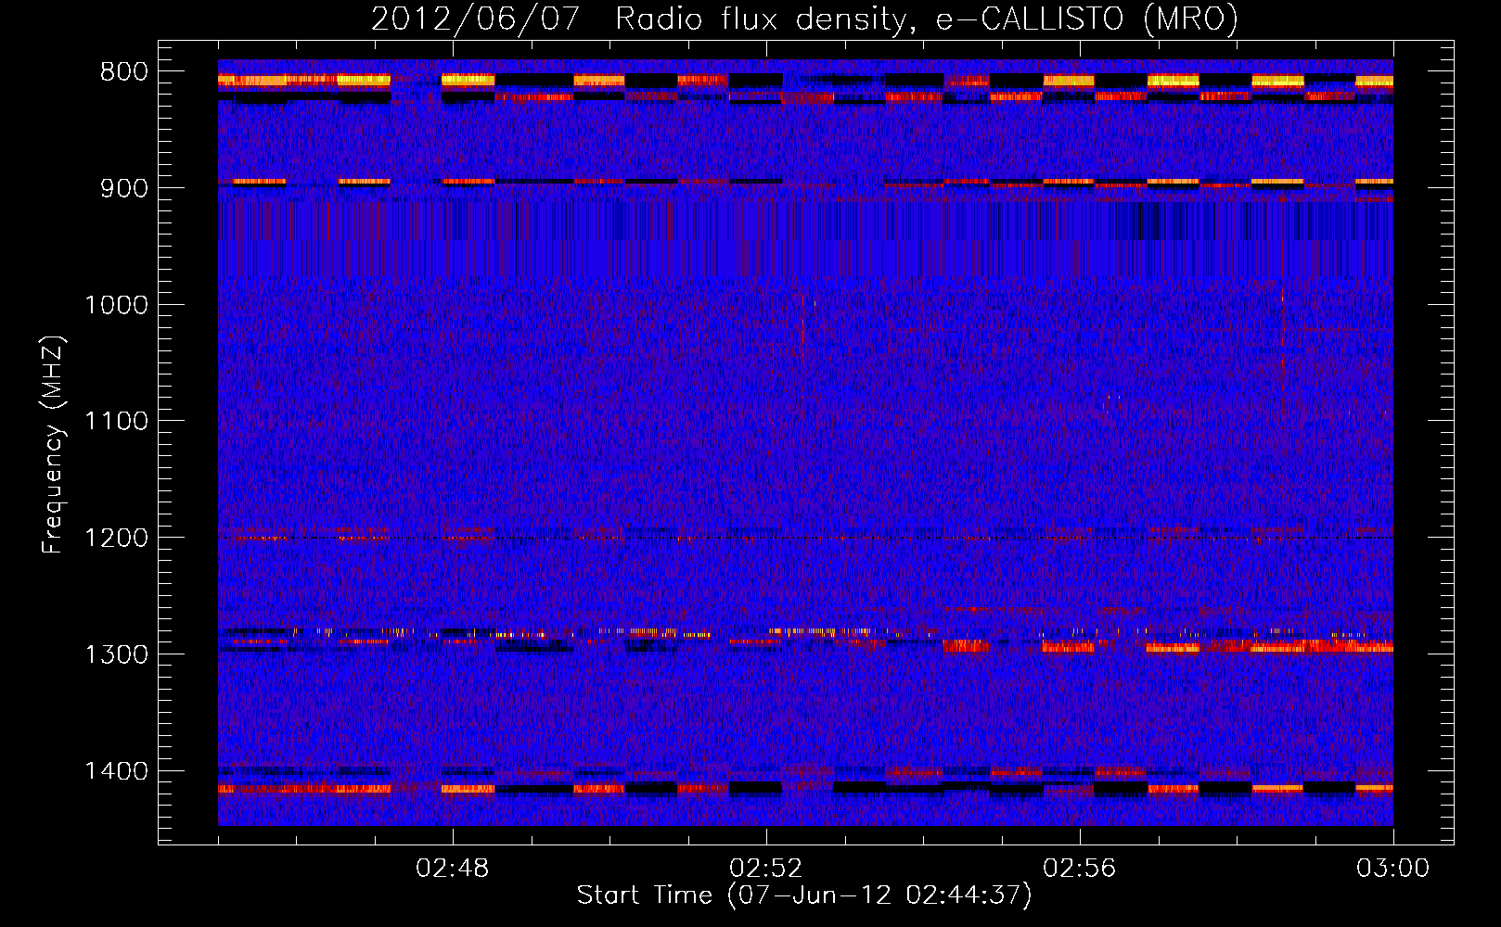This screenshot has width=1501, height=927.
Task: Click the 1400 frequency tick label
Action: pyautogui.click(x=116, y=771)
